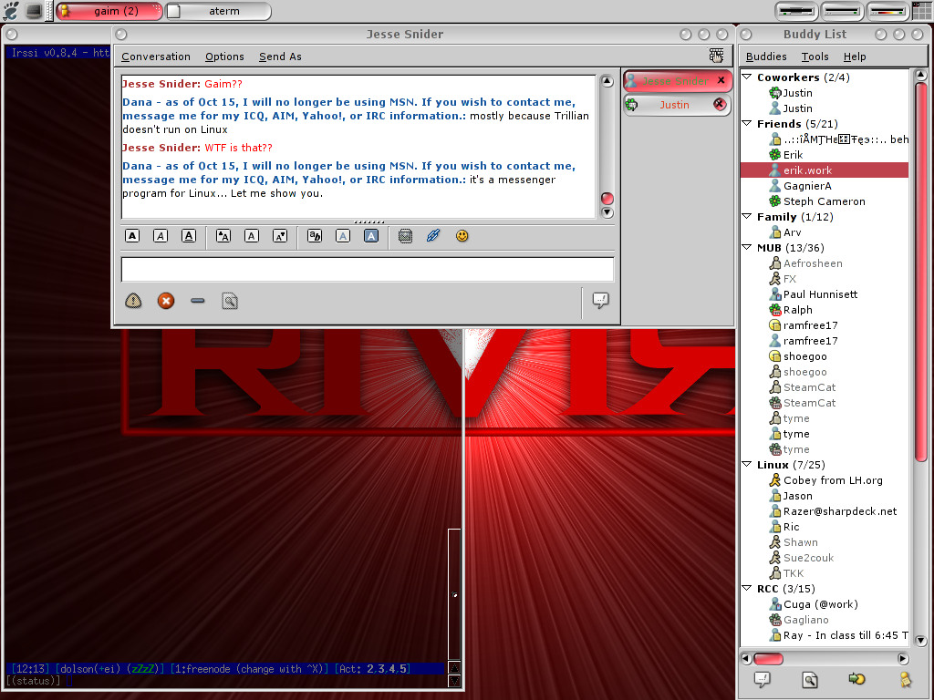
Task: Click Buddy List scrollbar down arrow
Action: (x=921, y=641)
